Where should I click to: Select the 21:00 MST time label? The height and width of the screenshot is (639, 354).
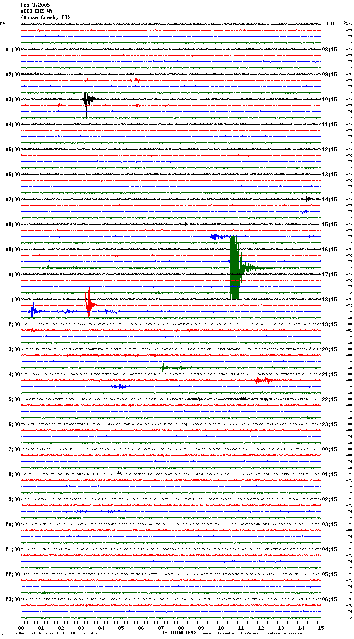(x=13, y=549)
